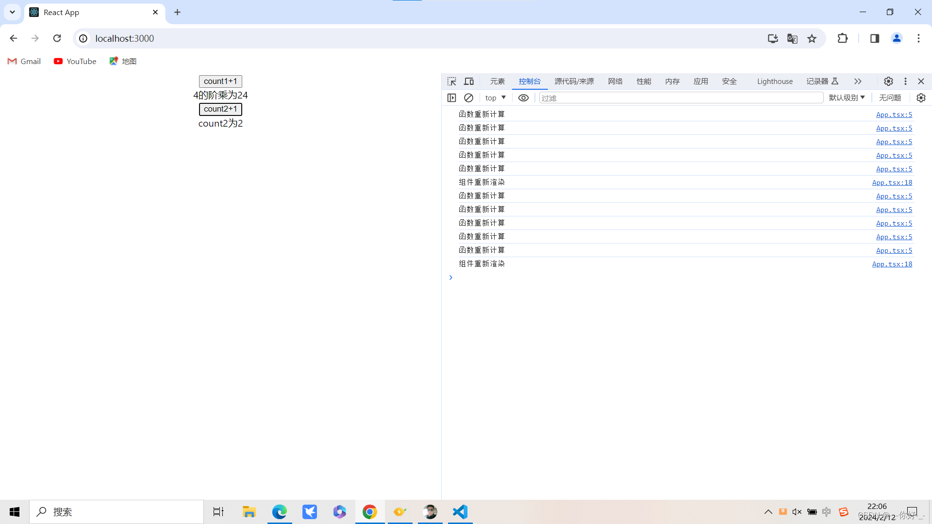Click the count2+1 button on page
Screen dimensions: 932x524
pos(220,109)
